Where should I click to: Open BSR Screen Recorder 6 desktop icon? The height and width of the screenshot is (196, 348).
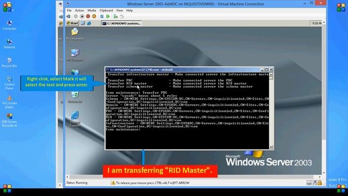(9, 120)
